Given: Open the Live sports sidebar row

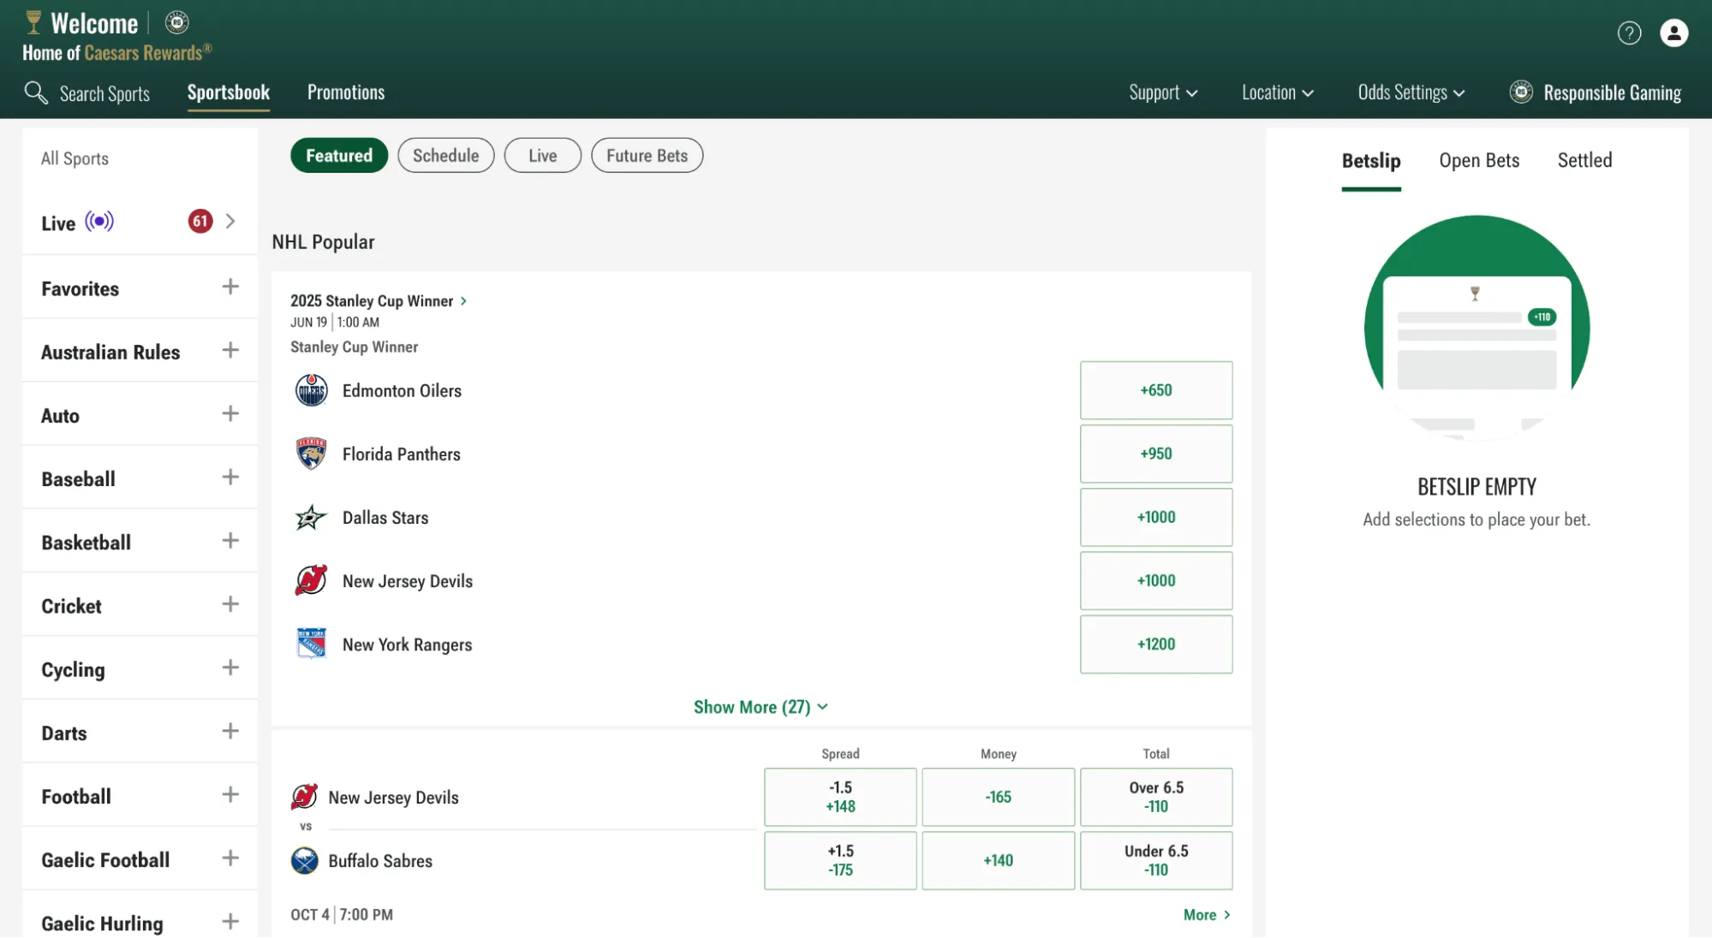Looking at the screenshot, I should pos(140,222).
